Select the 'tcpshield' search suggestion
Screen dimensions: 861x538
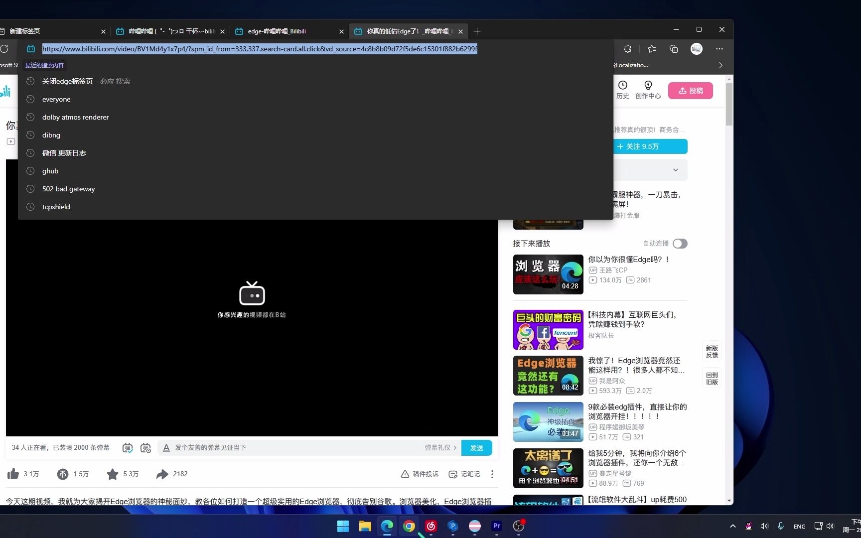(315, 207)
